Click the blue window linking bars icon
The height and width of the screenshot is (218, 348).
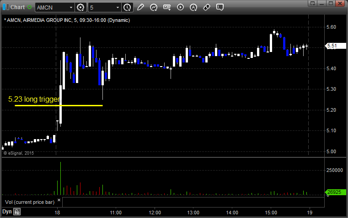(x=6, y=7)
